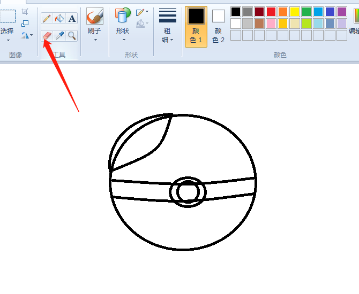The height and width of the screenshot is (294, 359).
Task: Pick the purple color swatch
Action: coord(342,12)
